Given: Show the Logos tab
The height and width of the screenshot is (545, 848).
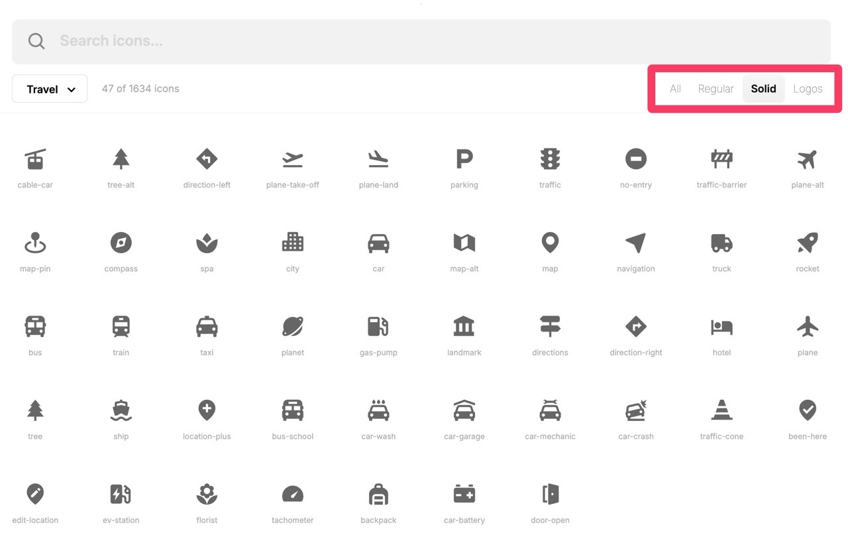Looking at the screenshot, I should click(808, 89).
